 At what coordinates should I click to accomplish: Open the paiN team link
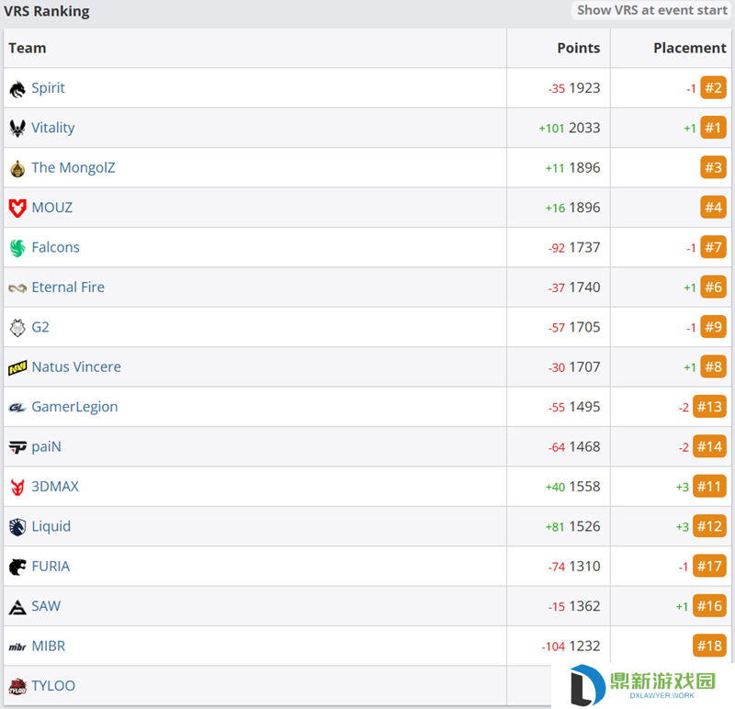pyautogui.click(x=47, y=446)
